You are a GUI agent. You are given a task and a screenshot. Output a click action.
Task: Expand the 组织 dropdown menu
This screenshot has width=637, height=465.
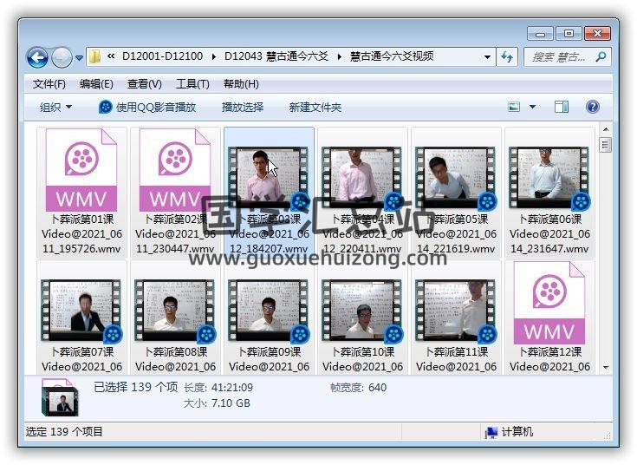56,108
